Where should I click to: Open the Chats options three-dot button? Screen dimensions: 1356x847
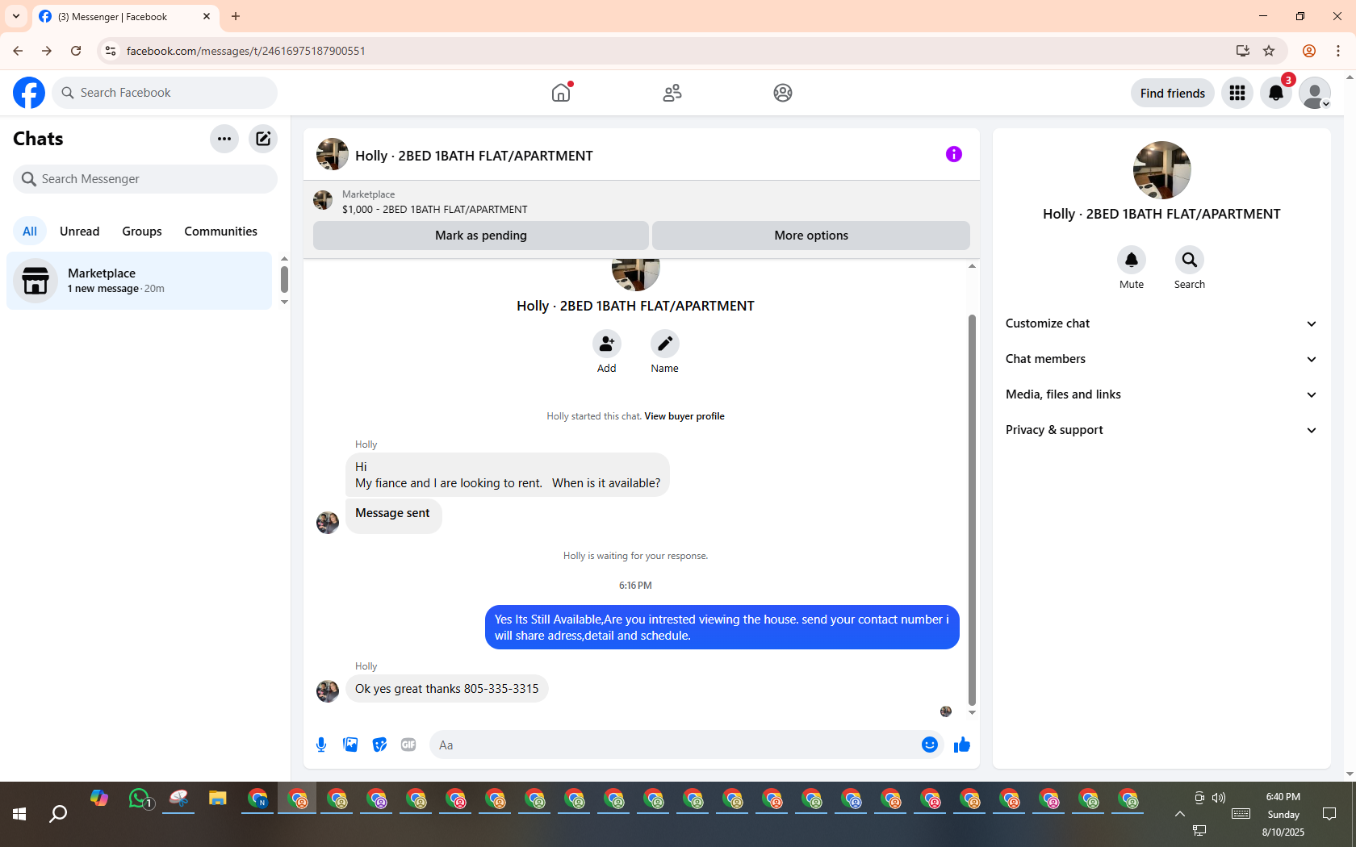tap(224, 139)
